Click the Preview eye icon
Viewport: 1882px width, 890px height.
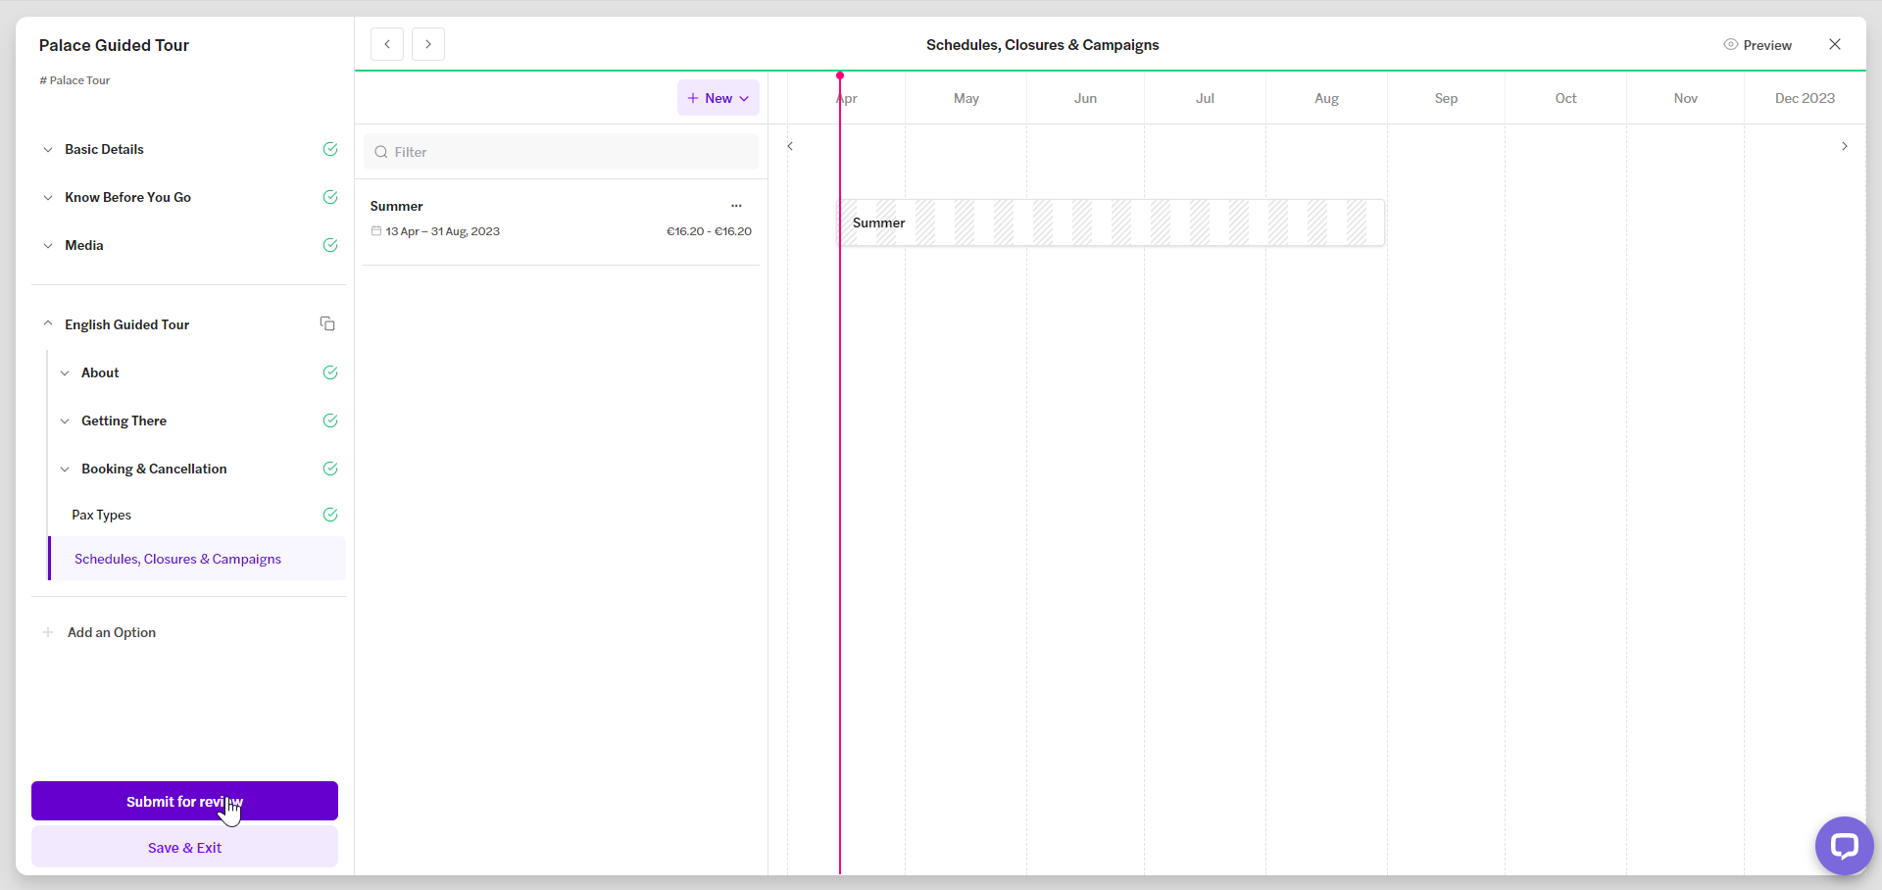[1730, 44]
